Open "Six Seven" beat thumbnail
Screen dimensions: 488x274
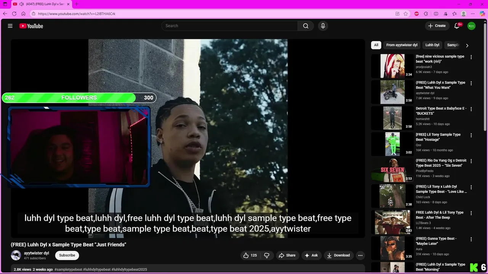pyautogui.click(x=392, y=170)
